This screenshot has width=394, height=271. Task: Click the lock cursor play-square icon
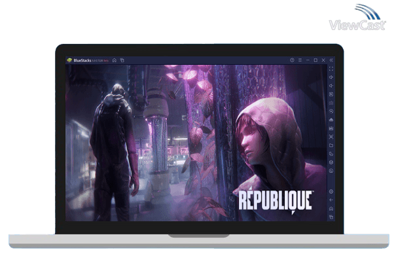tap(331, 94)
